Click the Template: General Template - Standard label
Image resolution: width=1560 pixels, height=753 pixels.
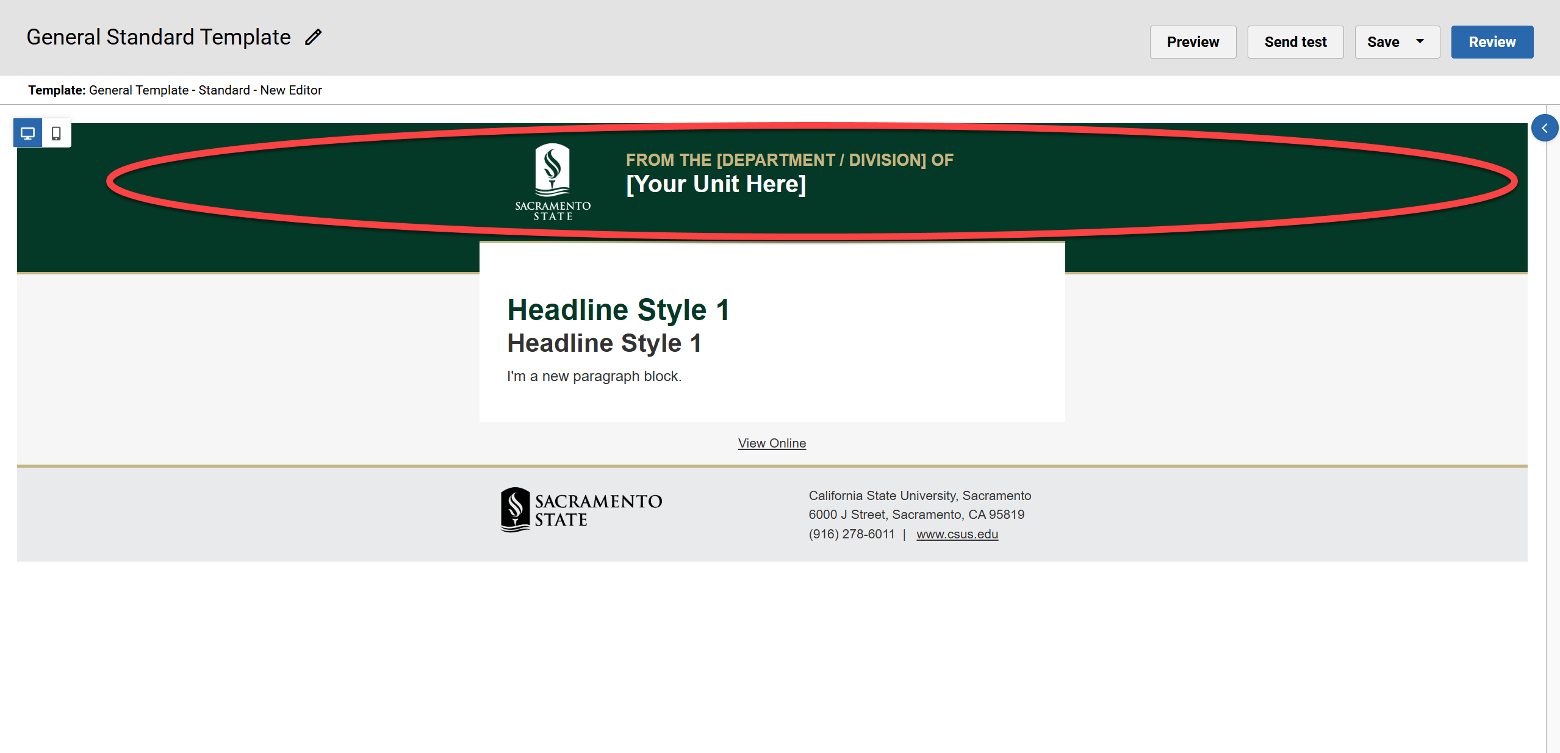point(174,90)
